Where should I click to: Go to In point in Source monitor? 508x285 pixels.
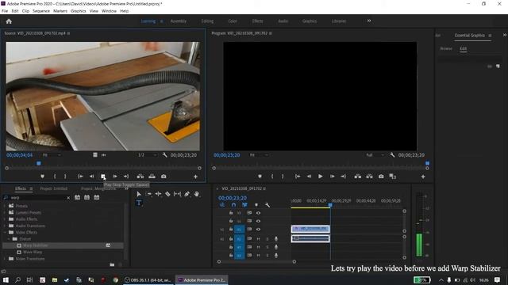(80, 177)
